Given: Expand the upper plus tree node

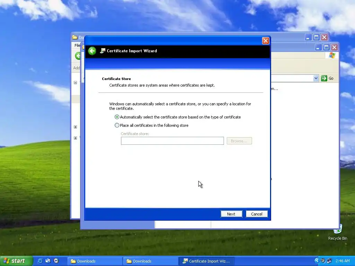Looking at the screenshot, I should pyautogui.click(x=75, y=127).
